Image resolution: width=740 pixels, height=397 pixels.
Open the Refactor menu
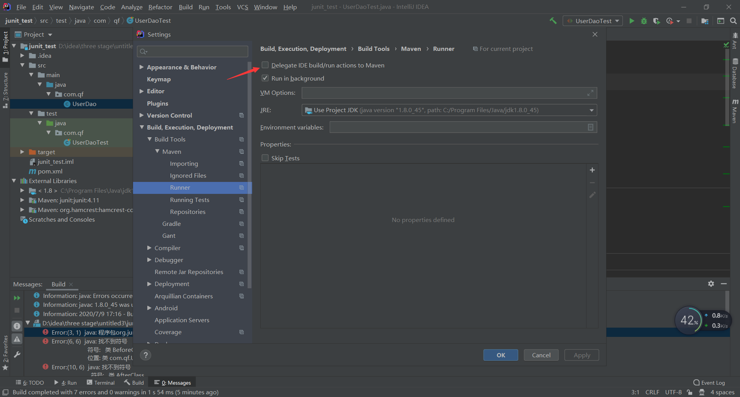coord(160,7)
